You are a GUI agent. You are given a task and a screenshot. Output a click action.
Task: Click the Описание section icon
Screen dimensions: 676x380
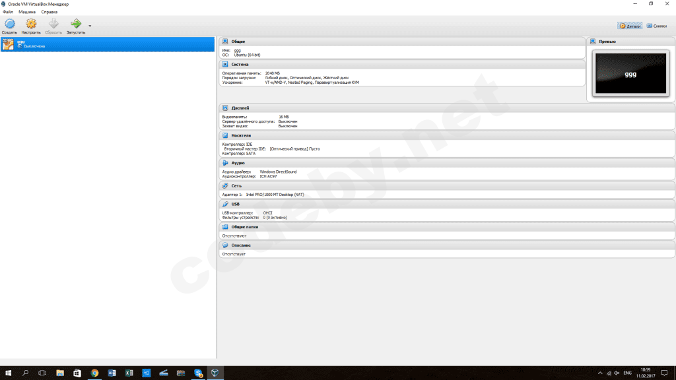coord(225,245)
